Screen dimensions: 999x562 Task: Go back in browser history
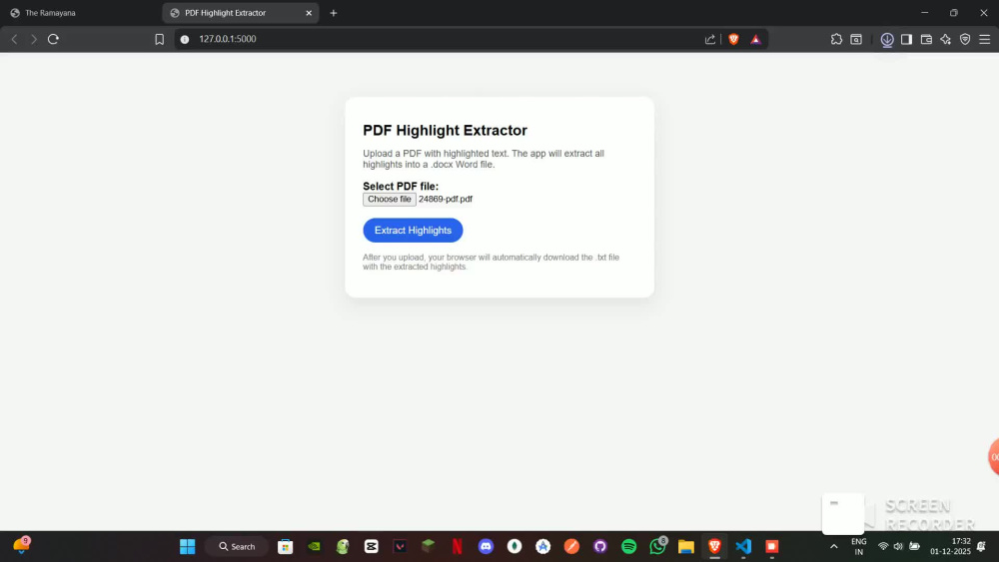pyautogui.click(x=14, y=39)
